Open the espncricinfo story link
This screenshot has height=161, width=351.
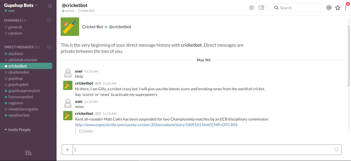pyautogui.click(x=156, y=125)
